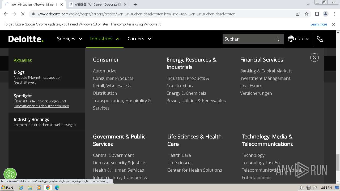
Task: Go to Energy & Chemicals
Action: pos(186,93)
